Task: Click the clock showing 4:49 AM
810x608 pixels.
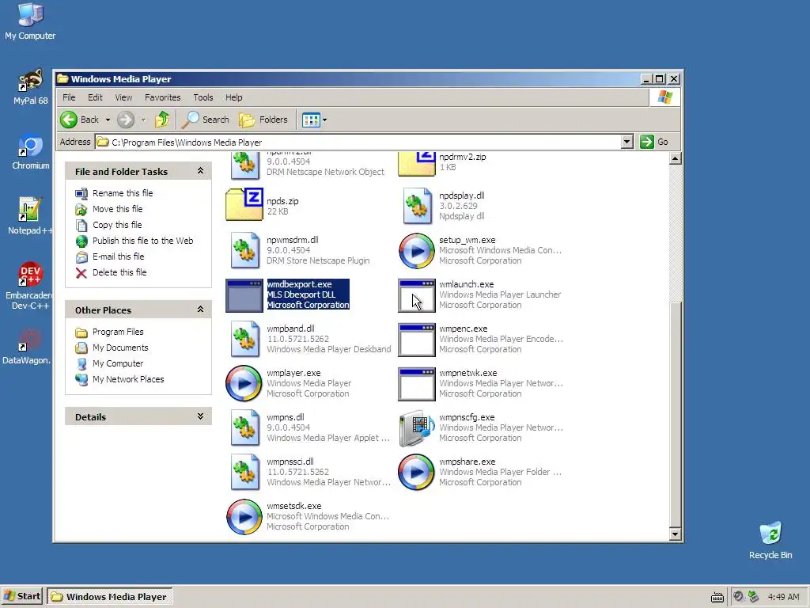Action: (x=784, y=597)
